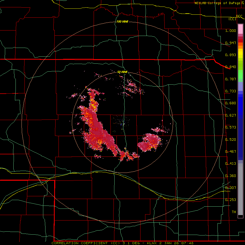The width and height of the screenshot is (245, 245).
Task: Select the 0.947 scale value
Action: [231, 43]
